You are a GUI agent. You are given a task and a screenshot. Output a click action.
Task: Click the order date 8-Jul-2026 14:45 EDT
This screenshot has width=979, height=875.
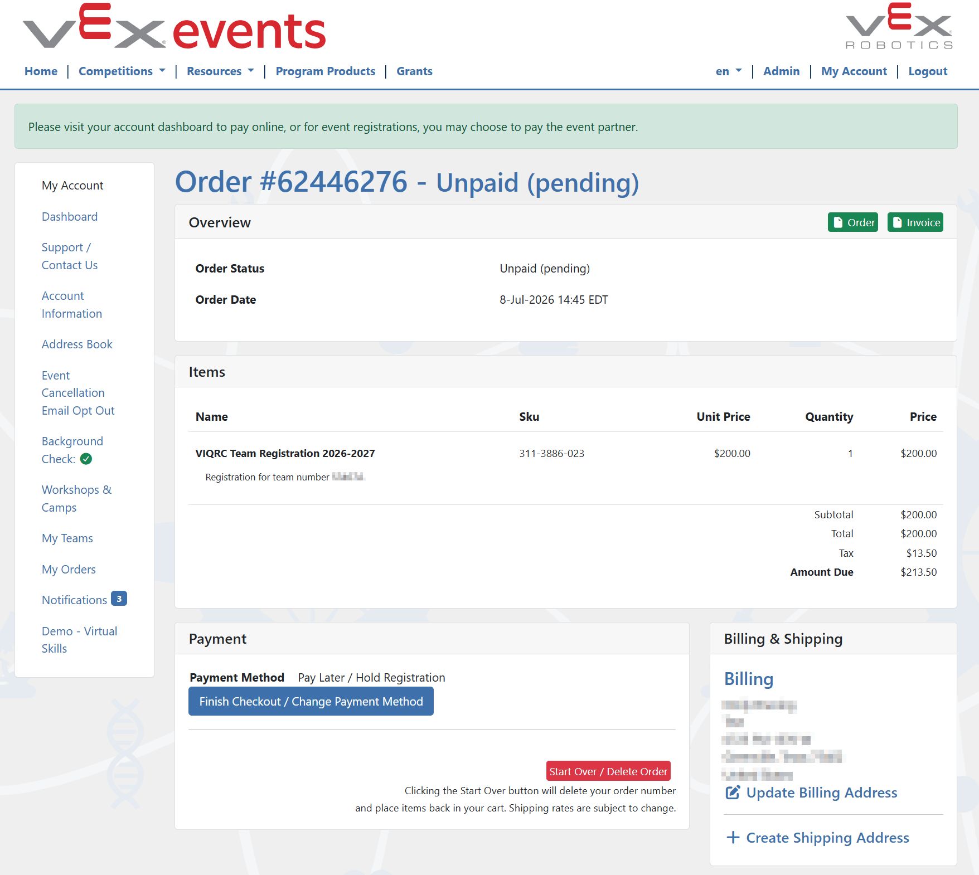(x=554, y=299)
